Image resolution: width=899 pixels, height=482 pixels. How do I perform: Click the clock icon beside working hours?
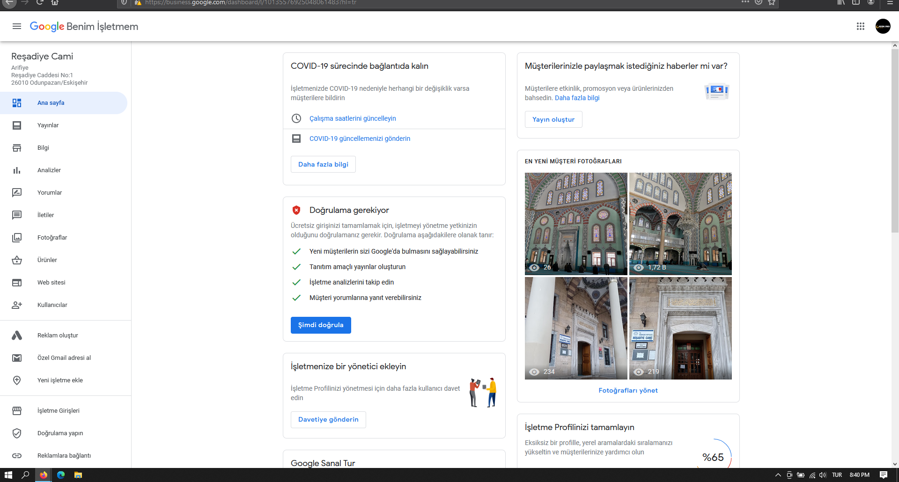tap(296, 118)
